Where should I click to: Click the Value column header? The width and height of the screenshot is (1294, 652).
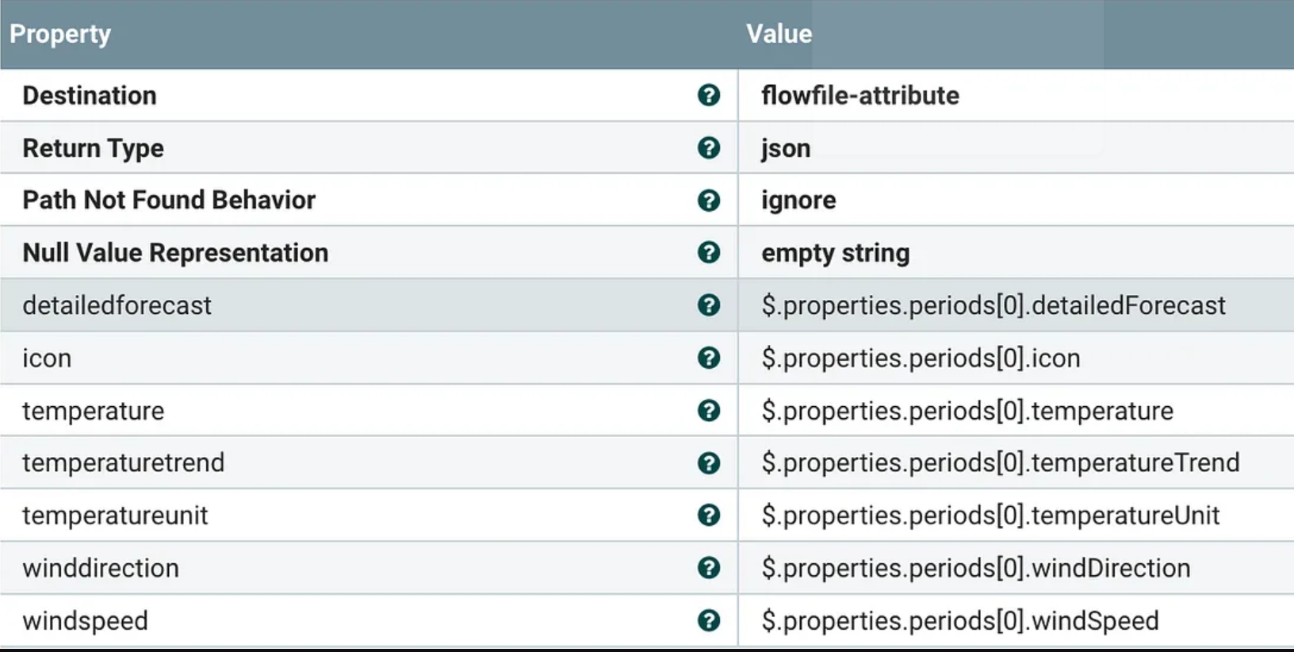(x=779, y=34)
